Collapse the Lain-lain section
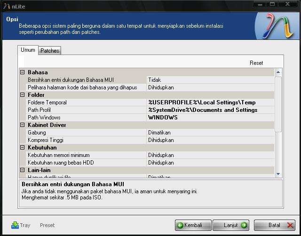Viewport: 301px width, 236px height. (x=23, y=170)
